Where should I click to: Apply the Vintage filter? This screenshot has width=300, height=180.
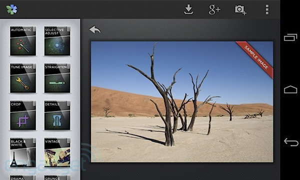57,152
